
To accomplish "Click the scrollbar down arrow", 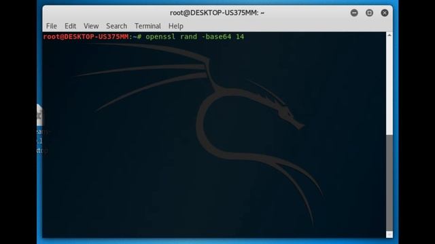I will [x=389, y=235].
